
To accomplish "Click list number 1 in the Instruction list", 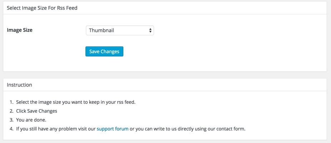I will [x=11, y=102].
